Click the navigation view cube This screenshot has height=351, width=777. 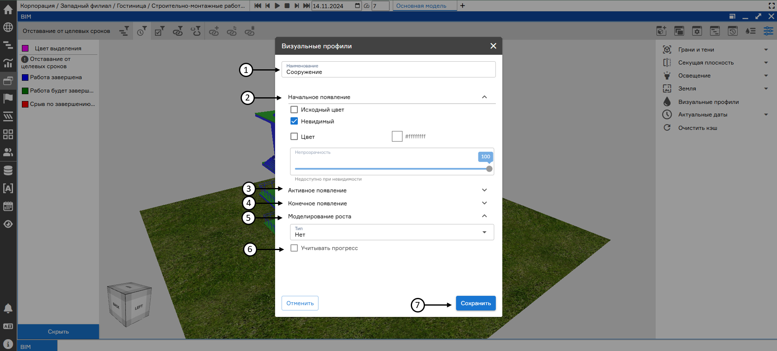pyautogui.click(x=129, y=304)
